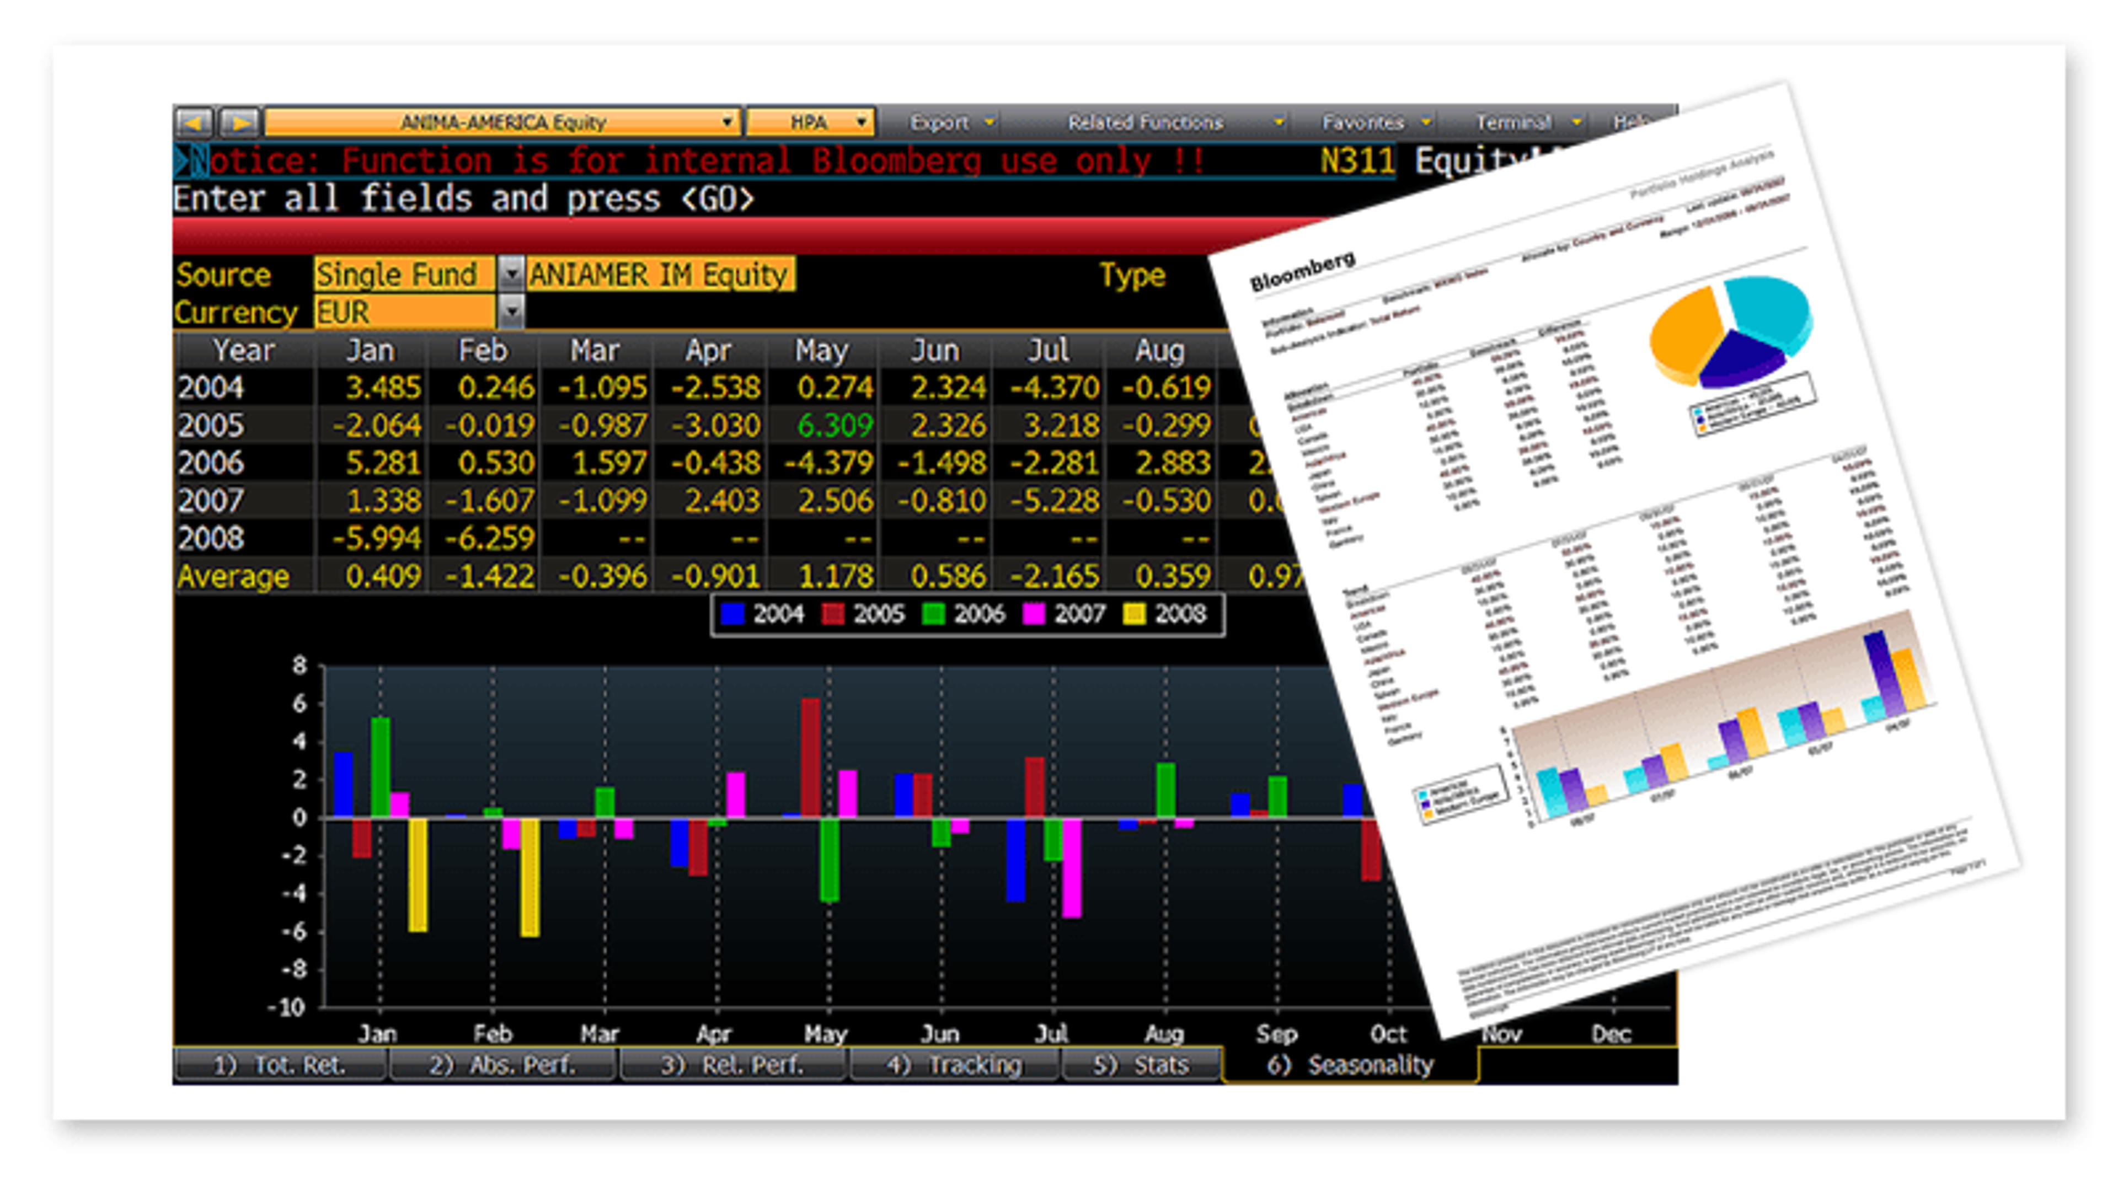
Task: Click the Year column header
Action: click(243, 350)
